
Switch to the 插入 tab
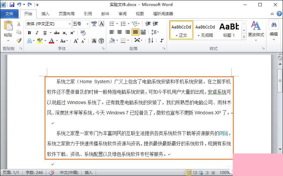coord(45,14)
